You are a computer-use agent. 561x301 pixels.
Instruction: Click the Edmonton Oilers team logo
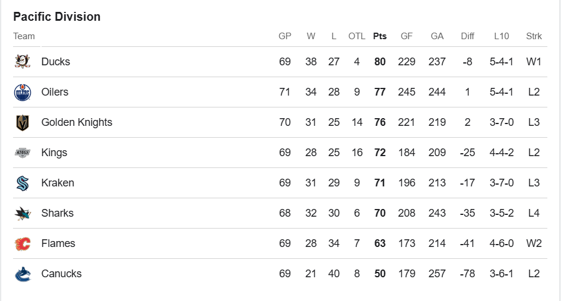(x=23, y=92)
